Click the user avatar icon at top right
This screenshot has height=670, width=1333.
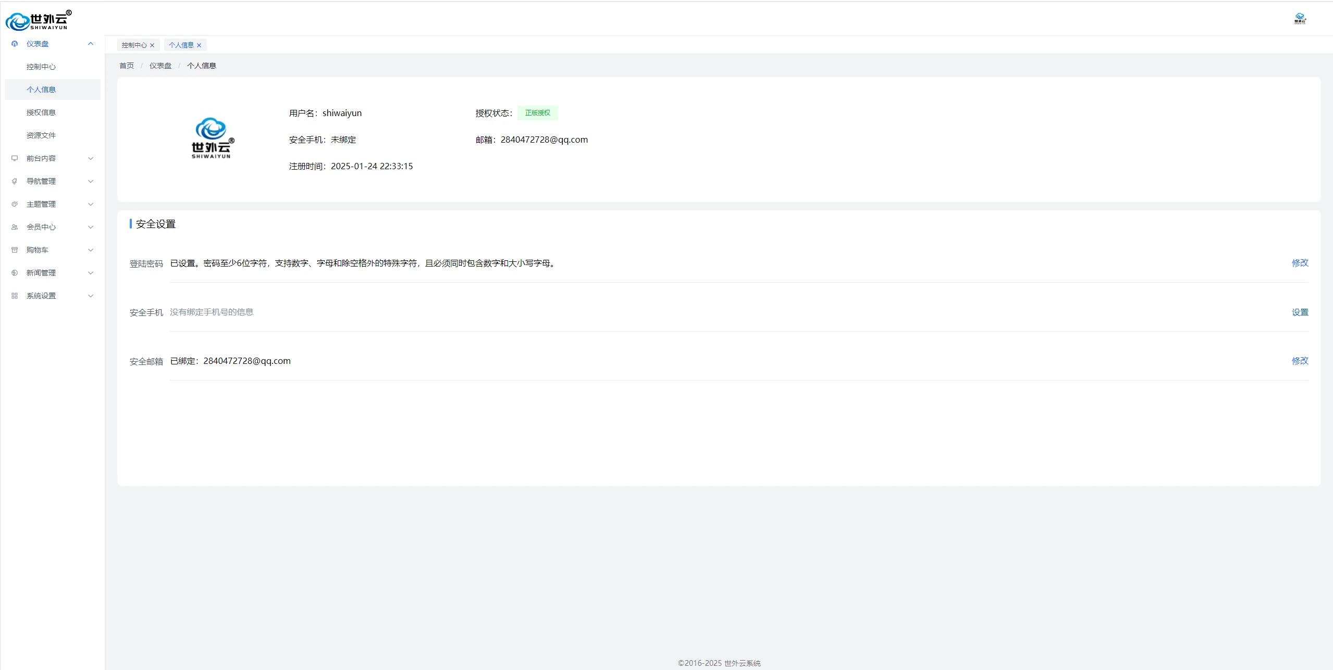(1300, 19)
